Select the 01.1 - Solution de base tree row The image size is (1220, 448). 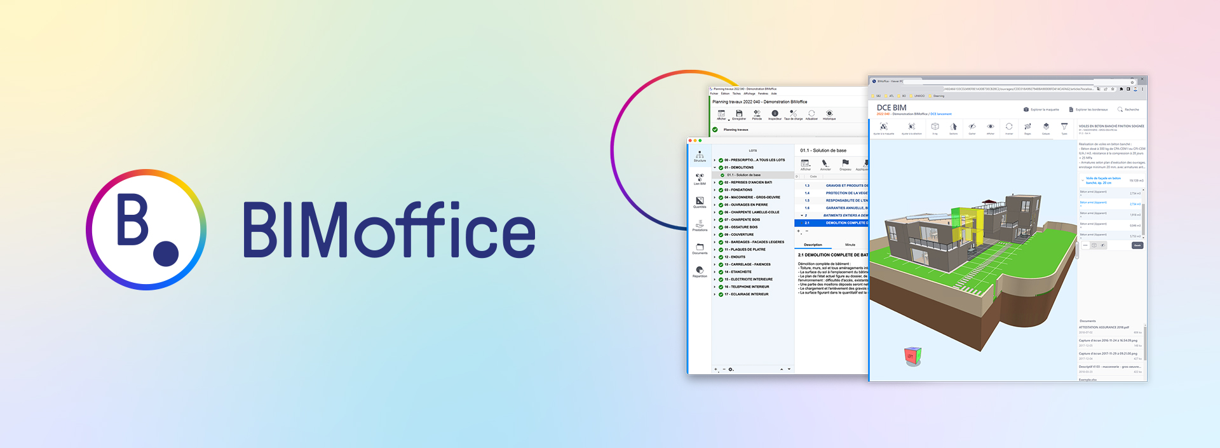(753, 175)
